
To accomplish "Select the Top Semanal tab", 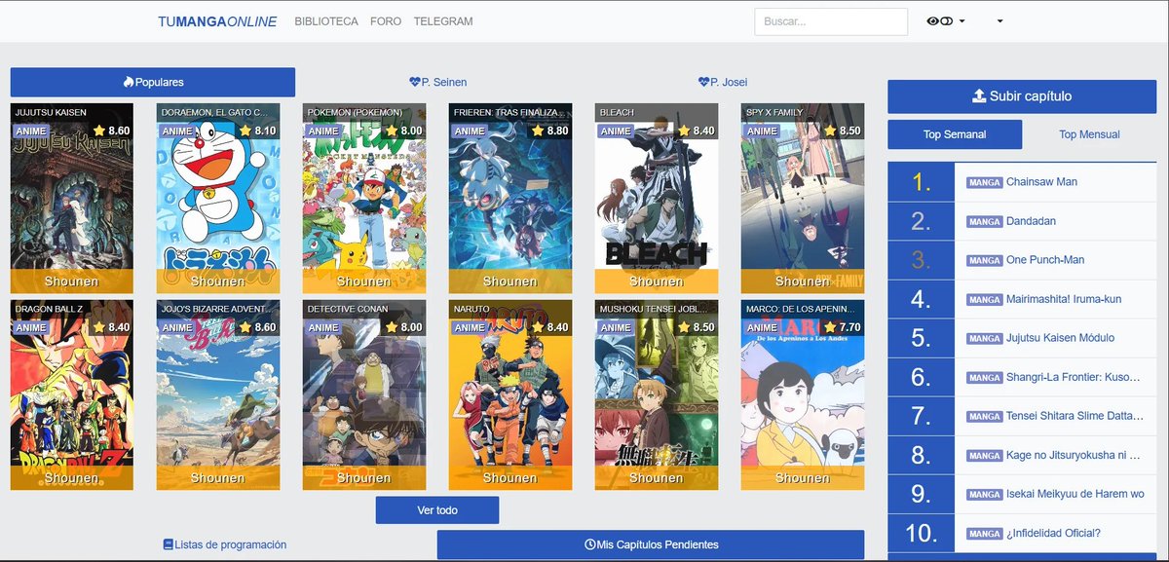I will pos(955,134).
